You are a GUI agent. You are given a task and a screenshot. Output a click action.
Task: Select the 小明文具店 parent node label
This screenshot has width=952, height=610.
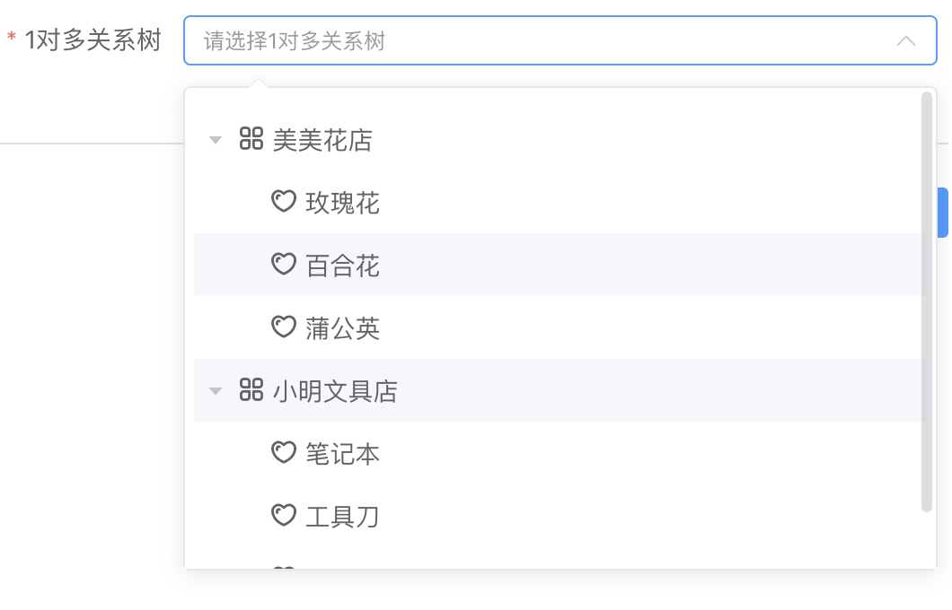point(335,391)
